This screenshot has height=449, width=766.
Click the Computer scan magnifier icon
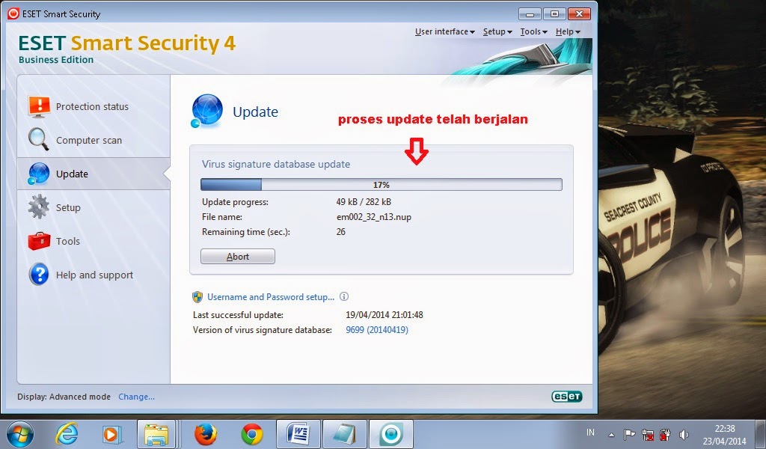tap(38, 139)
